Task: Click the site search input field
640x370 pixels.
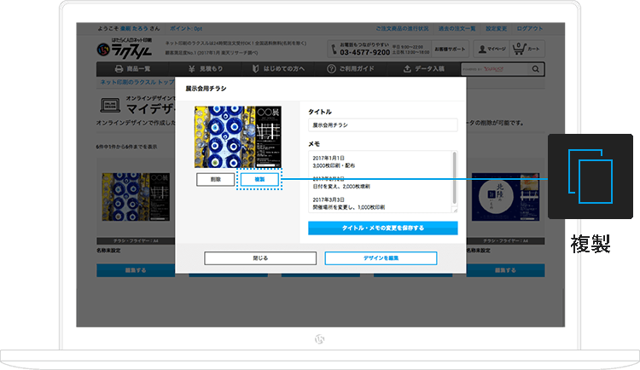Action: 495,69
